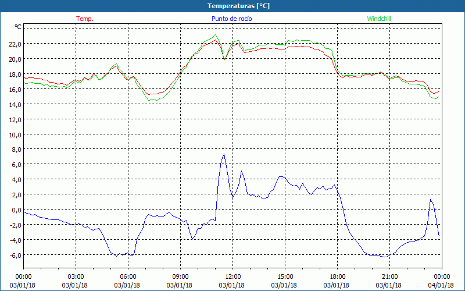Click the 2,0 y-axis value
The width and height of the screenshot is (465, 291).
(x=17, y=195)
